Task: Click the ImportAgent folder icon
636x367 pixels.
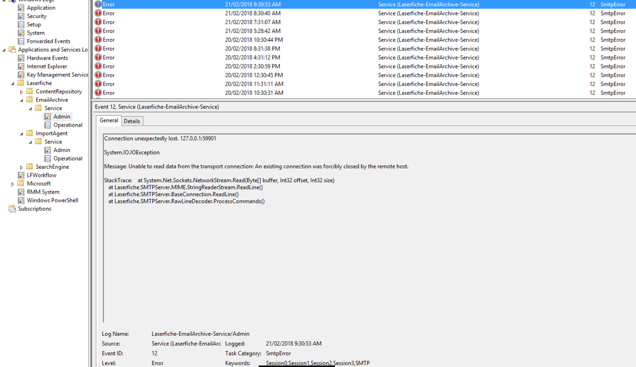Action: pyautogui.click(x=29, y=133)
